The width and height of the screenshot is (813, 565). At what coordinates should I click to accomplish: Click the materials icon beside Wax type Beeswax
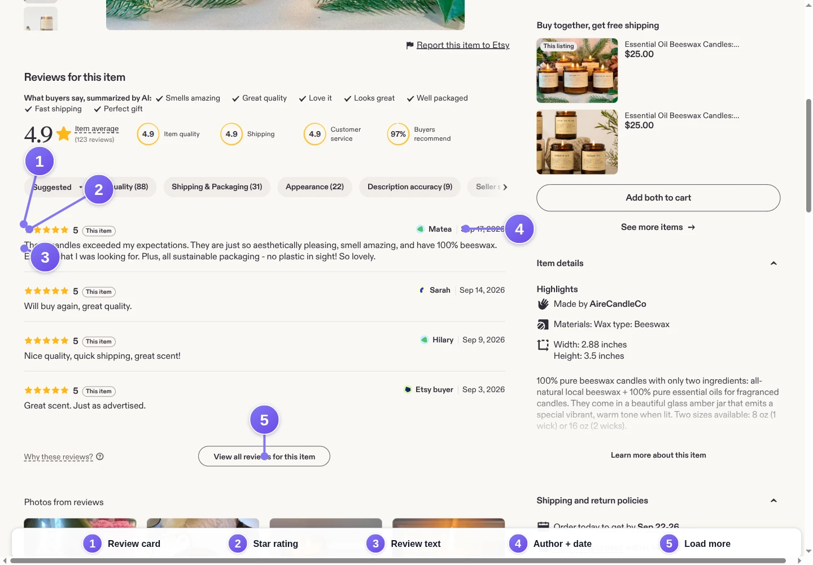[543, 324]
